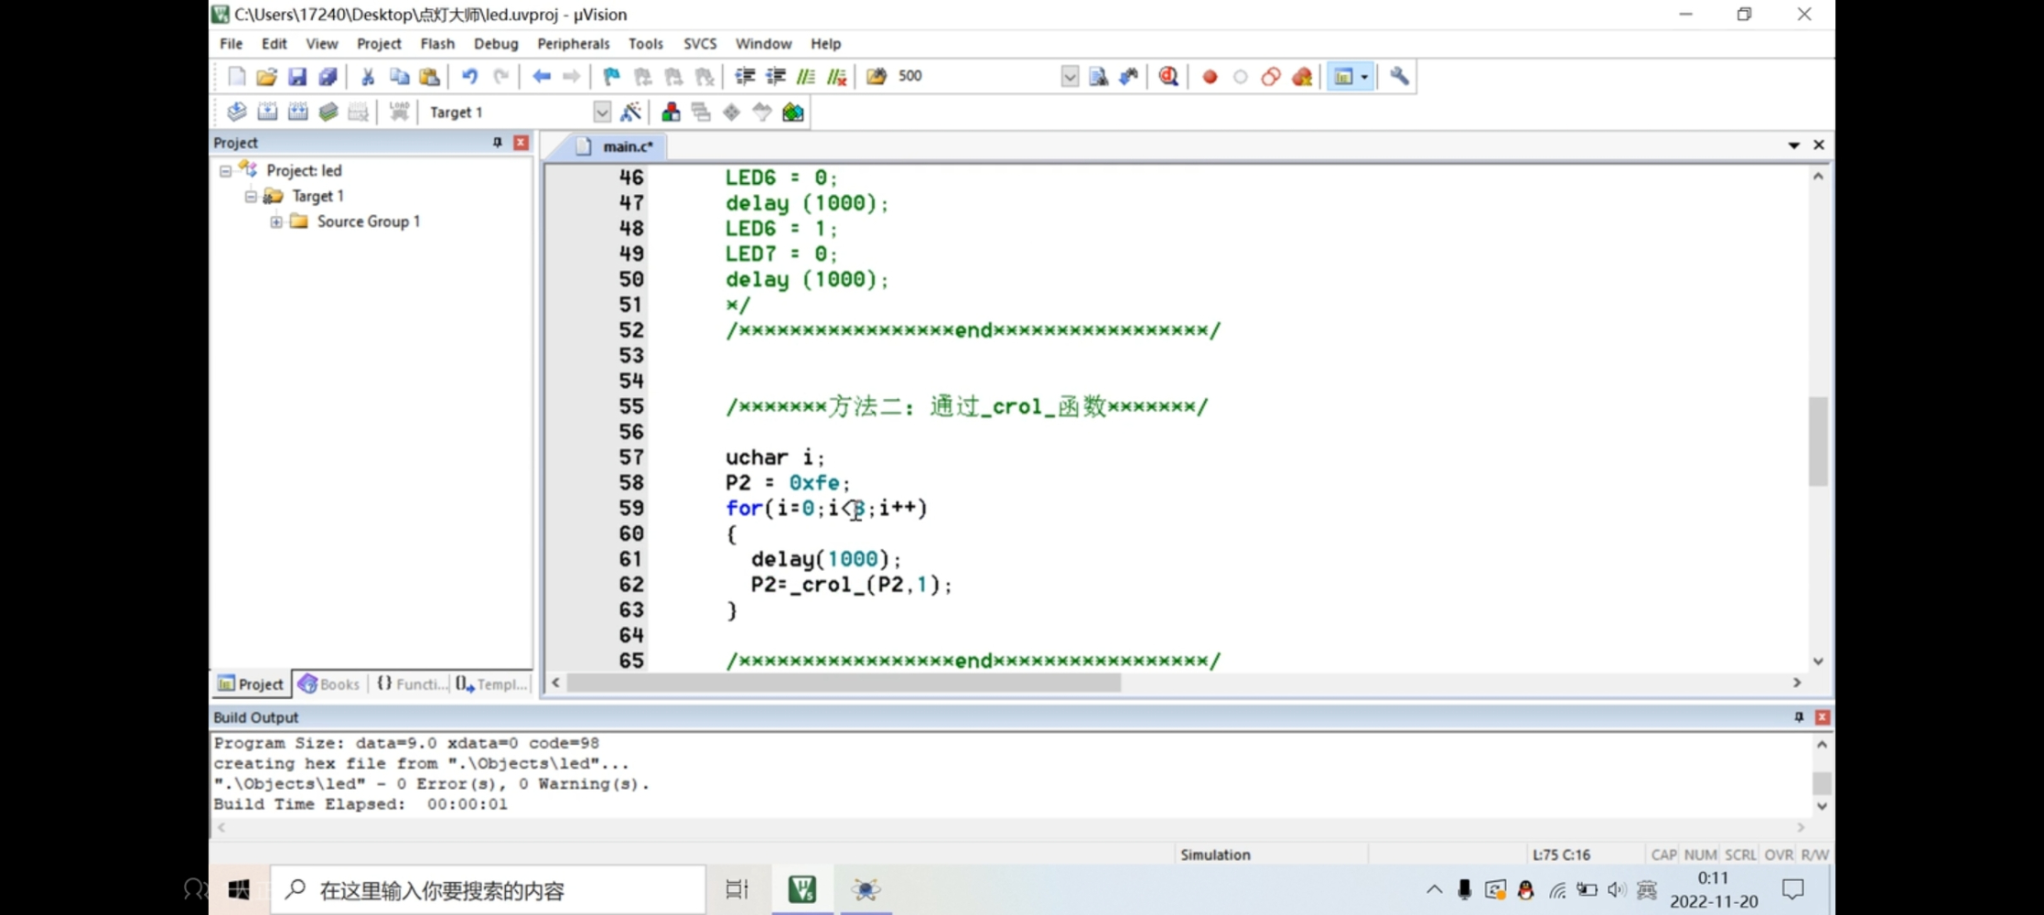The width and height of the screenshot is (2044, 915).
Task: Navigate backwards with the blue left arrow
Action: tap(542, 76)
